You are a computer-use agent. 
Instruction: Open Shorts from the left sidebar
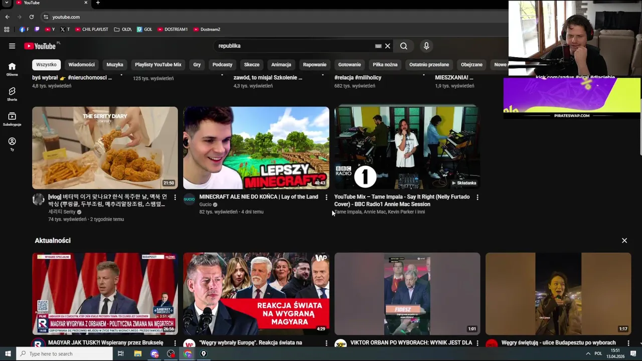coord(12,94)
